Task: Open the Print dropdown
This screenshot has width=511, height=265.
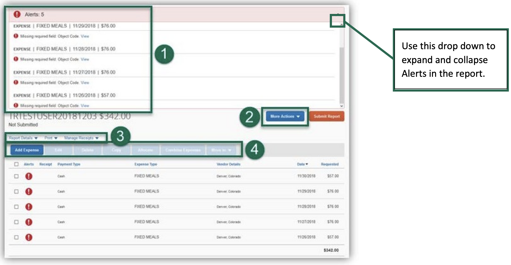Action: (x=50, y=138)
